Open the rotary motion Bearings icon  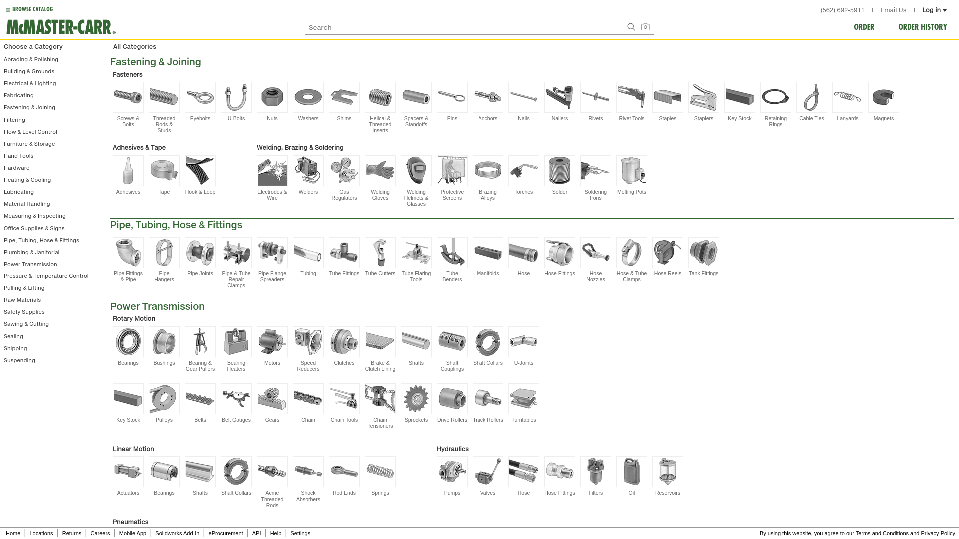(x=128, y=342)
